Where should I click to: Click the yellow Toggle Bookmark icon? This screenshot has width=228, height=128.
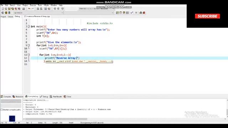pos(6,13)
